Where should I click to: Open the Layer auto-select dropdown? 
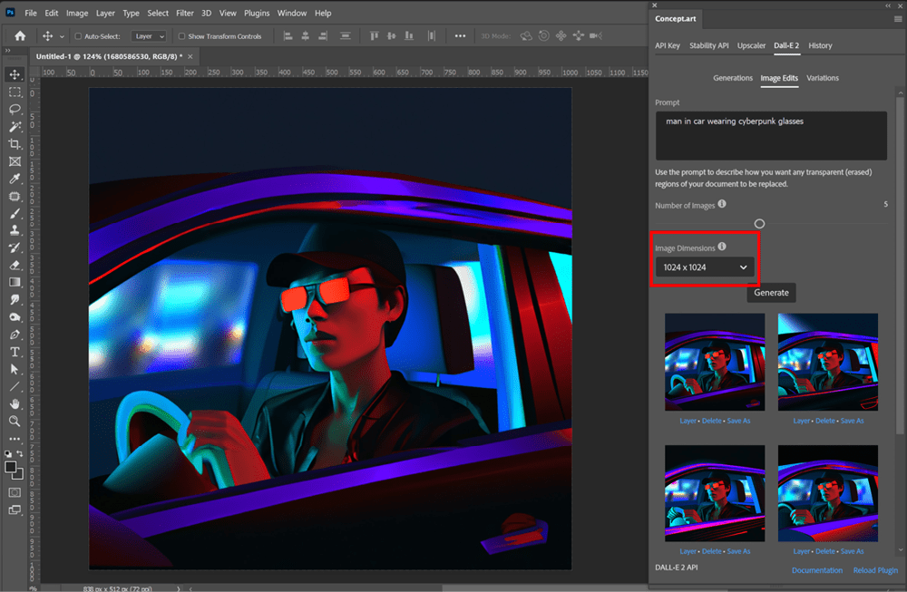click(150, 36)
